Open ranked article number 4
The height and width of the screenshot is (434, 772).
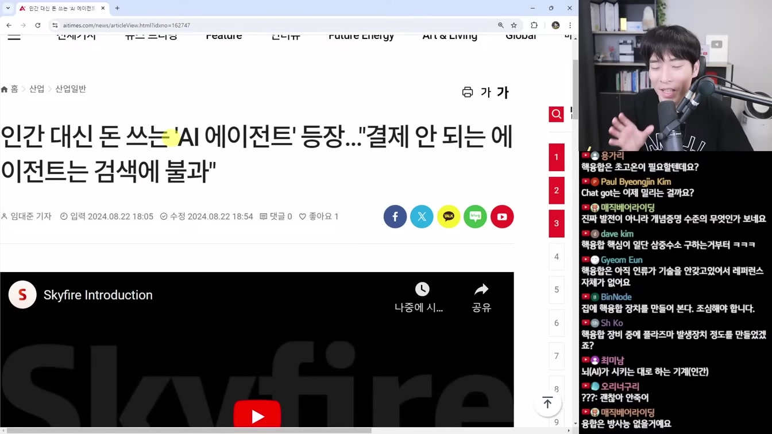(556, 257)
